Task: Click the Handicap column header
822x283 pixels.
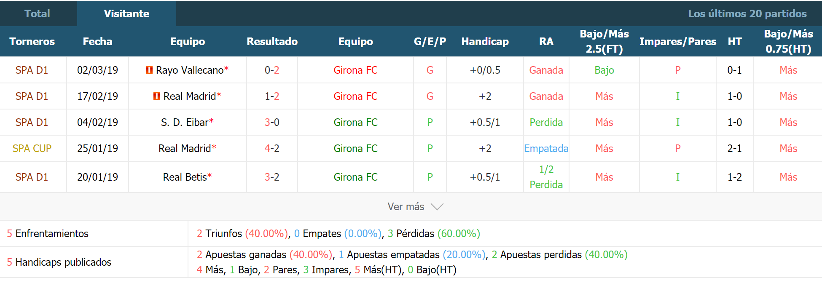Action: tap(485, 41)
